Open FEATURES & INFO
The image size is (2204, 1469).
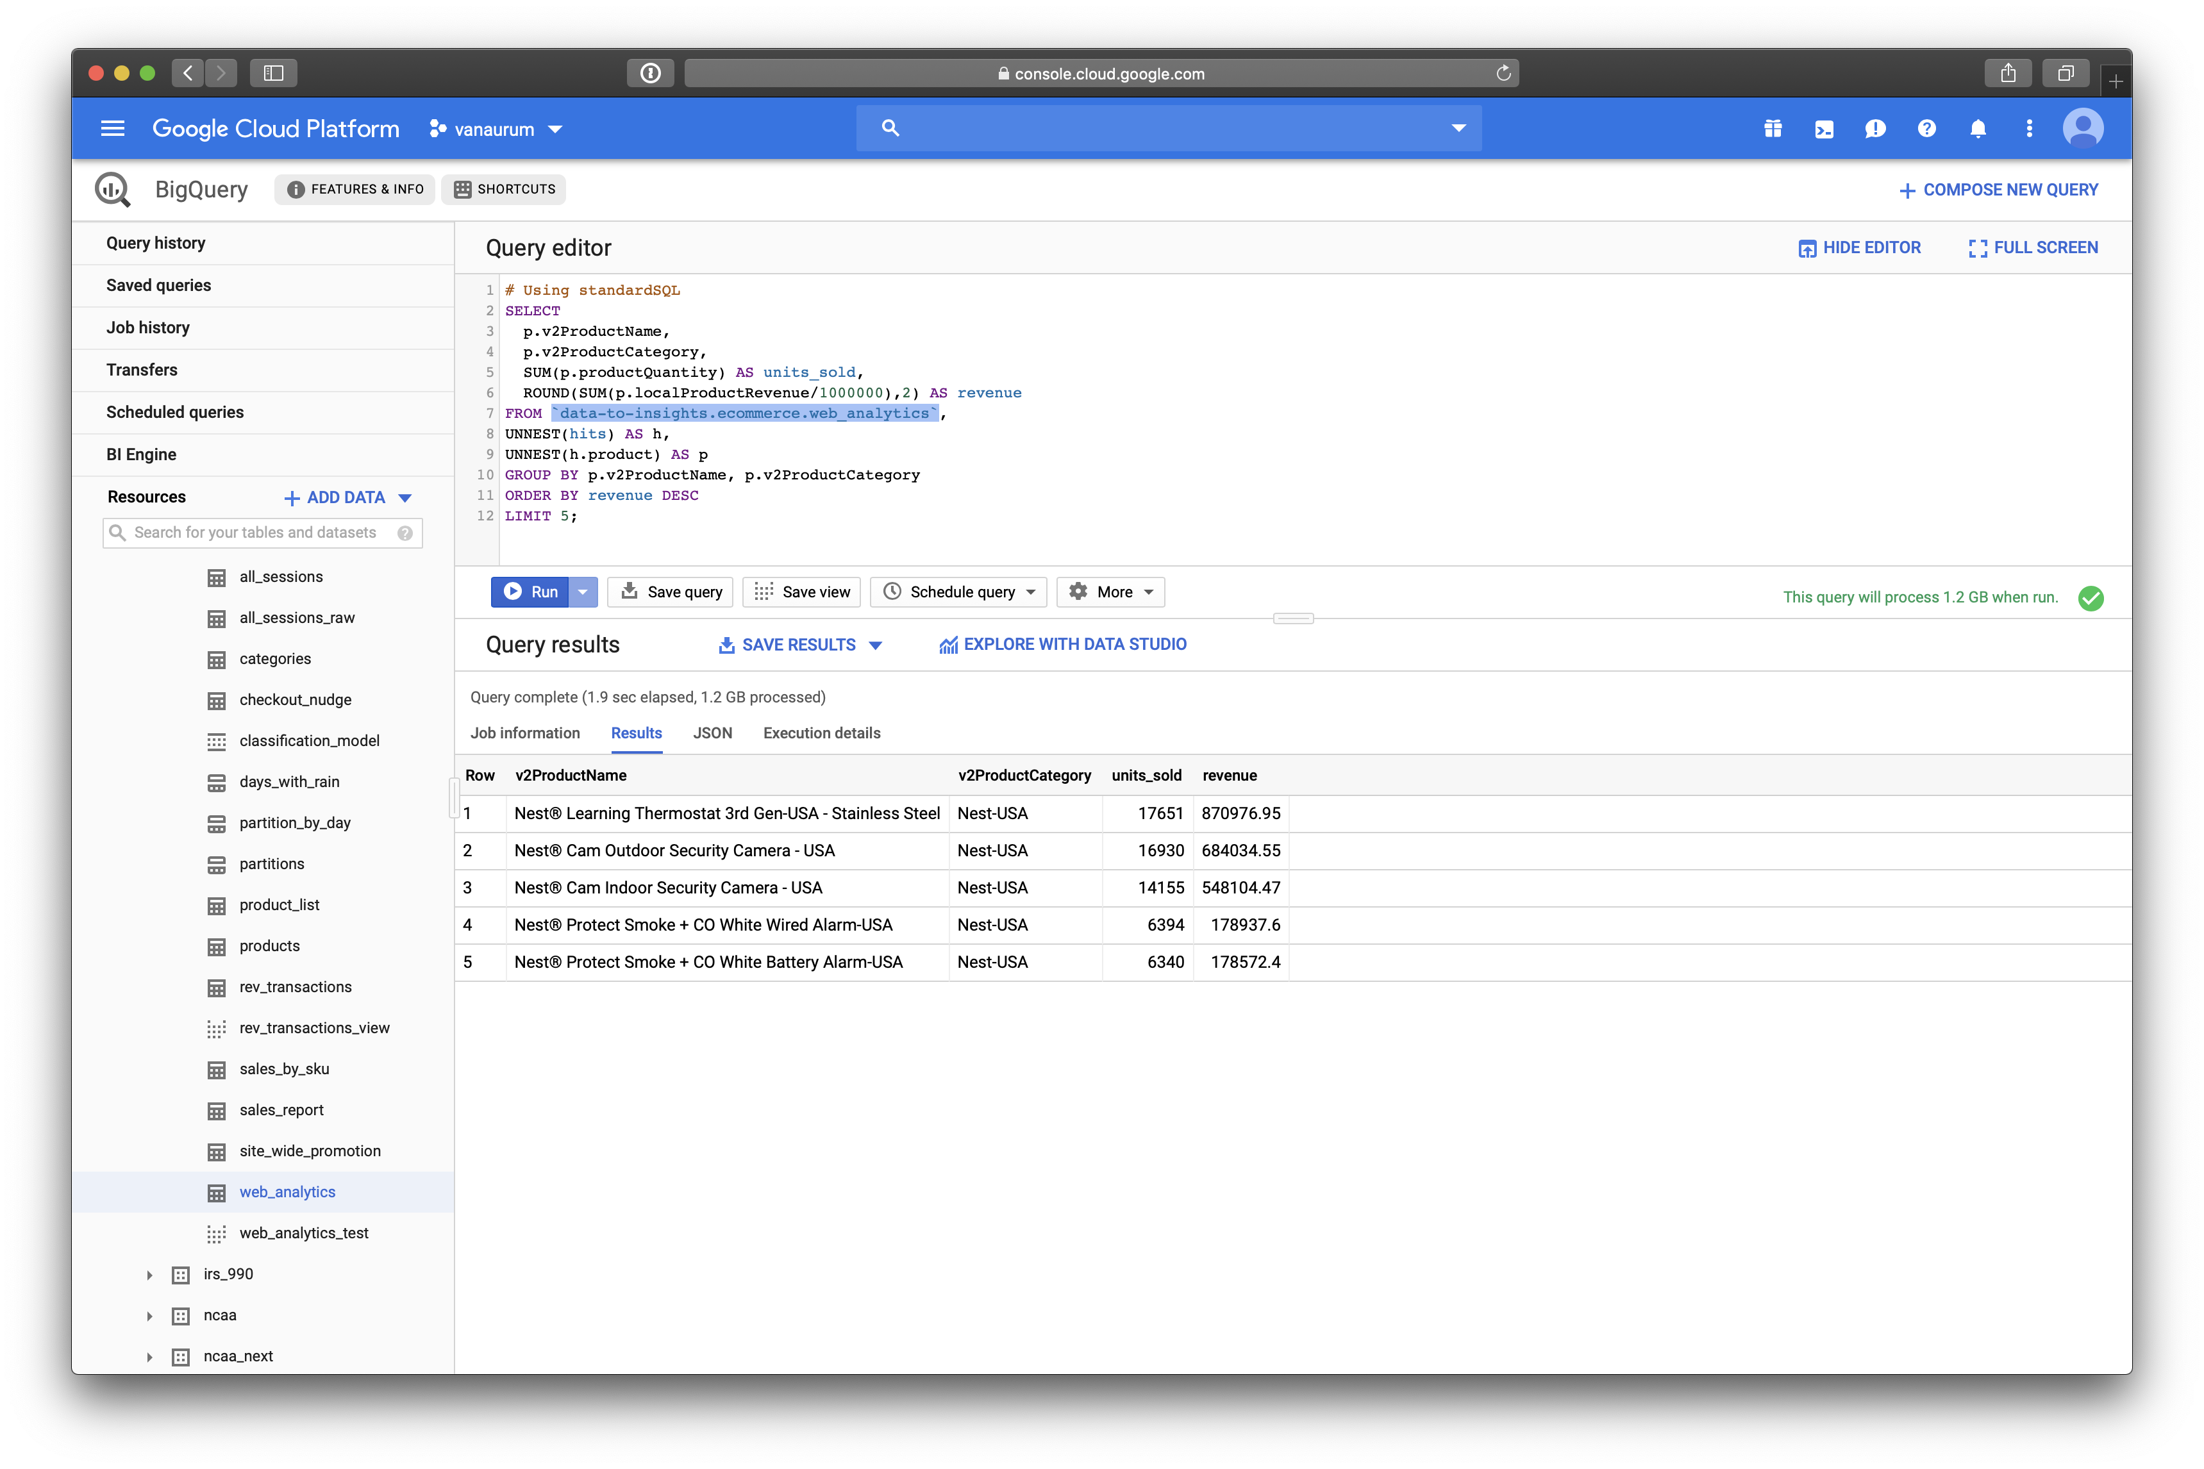coord(355,189)
